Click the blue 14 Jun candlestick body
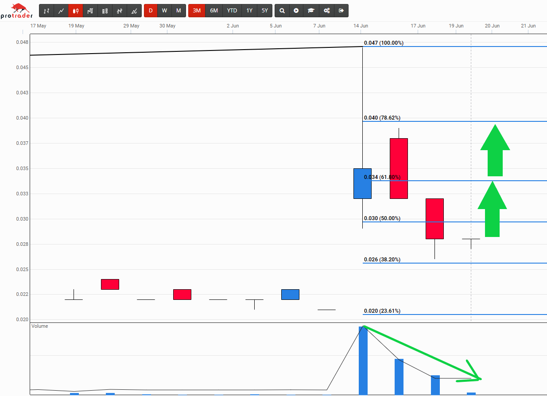Screen dimensions: 547x396 tap(362, 183)
